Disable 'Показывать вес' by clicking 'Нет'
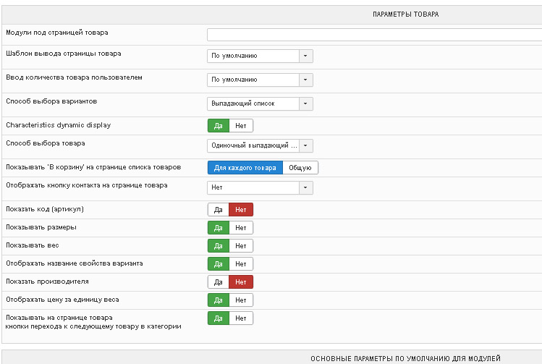 pyautogui.click(x=241, y=246)
